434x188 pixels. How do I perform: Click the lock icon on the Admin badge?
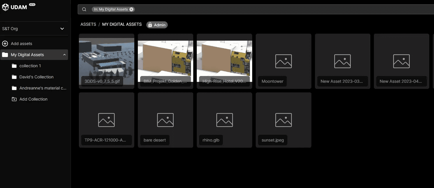[x=150, y=25]
